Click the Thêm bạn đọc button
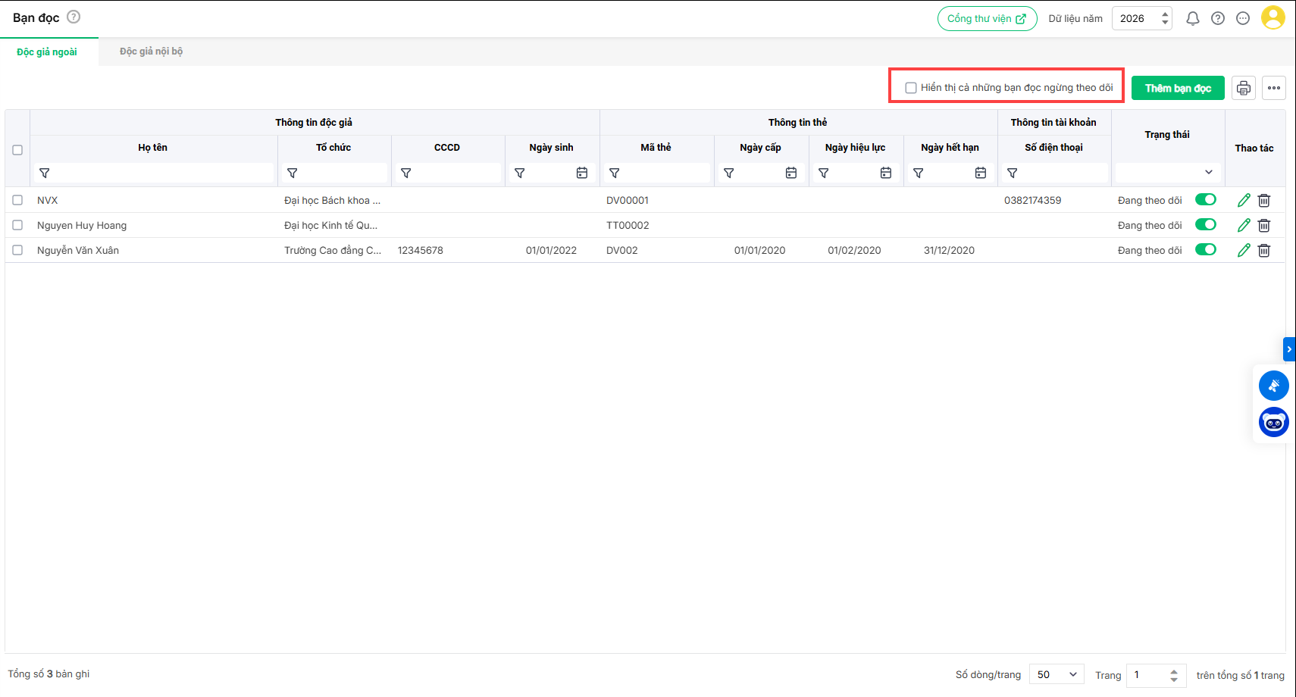This screenshot has height=697, width=1296. click(1177, 89)
